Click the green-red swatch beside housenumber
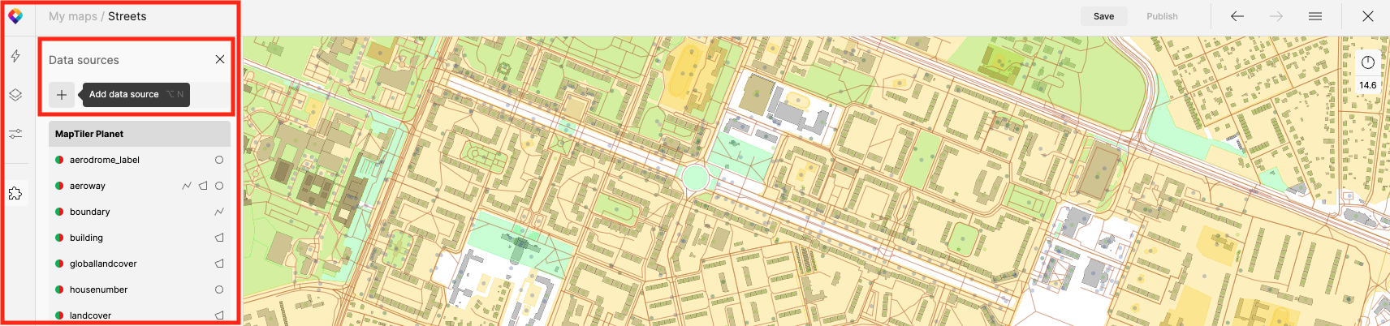 tap(59, 290)
